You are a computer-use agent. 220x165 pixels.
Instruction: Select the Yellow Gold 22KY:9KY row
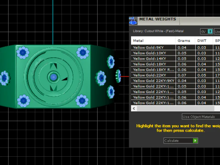pos(176,81)
